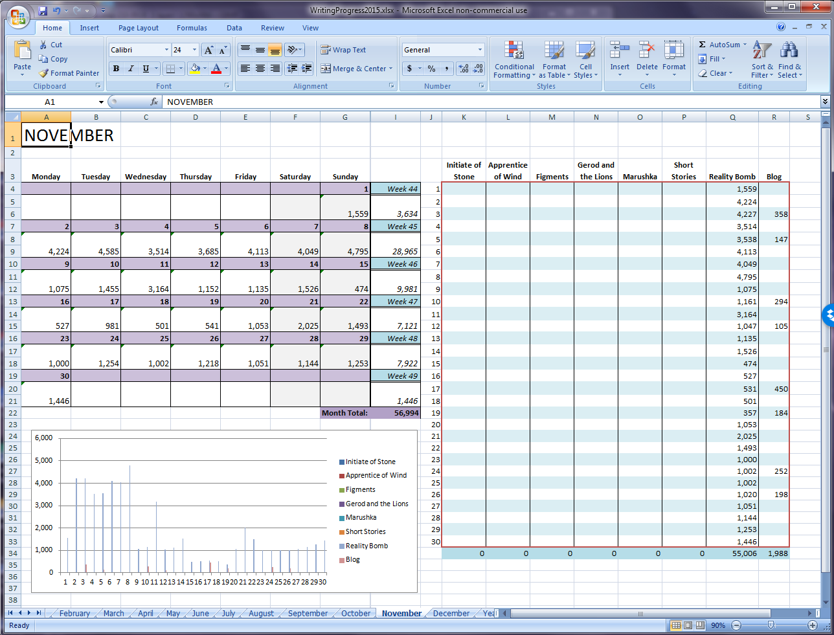Click the AutoSum sigma icon

tap(703, 45)
